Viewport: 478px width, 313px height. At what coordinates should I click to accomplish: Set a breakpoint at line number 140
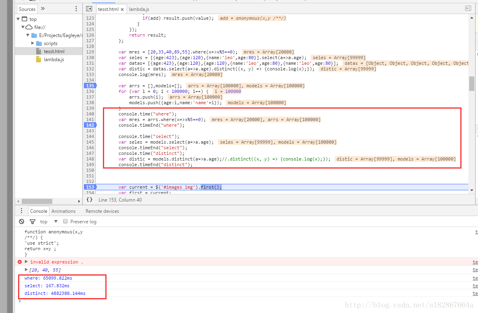90,114
